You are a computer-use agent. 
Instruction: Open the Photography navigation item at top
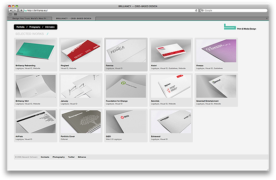point(35,27)
